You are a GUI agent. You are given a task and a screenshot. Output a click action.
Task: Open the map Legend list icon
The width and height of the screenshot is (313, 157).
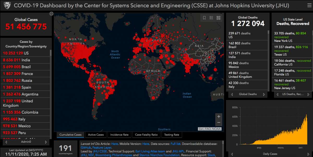pos(211,18)
